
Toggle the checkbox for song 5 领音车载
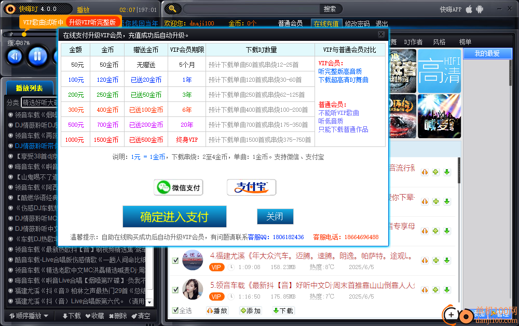tap(175, 290)
